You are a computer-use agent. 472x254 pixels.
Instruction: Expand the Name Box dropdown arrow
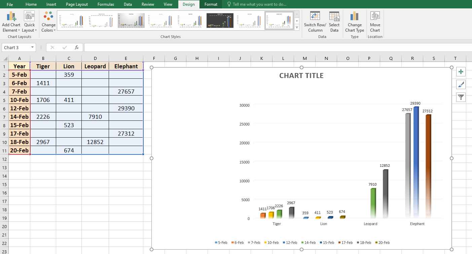(32, 47)
